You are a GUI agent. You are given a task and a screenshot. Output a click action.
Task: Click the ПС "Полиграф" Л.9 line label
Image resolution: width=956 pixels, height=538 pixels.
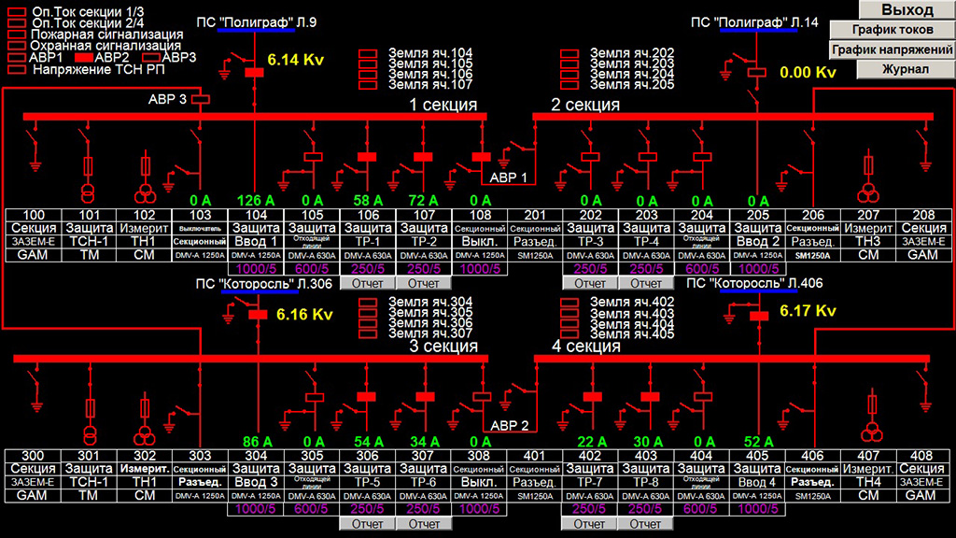(x=256, y=22)
